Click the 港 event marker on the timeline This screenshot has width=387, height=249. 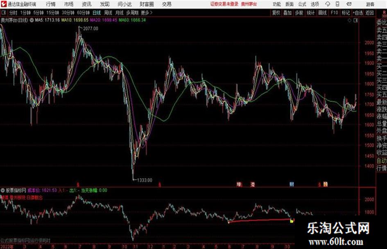click(x=253, y=184)
